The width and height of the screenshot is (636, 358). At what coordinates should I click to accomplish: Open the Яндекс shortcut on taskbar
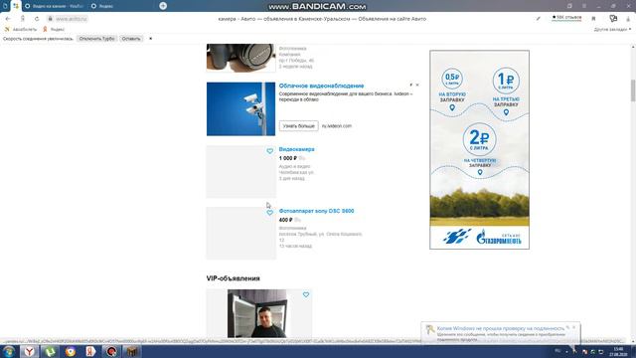90,351
